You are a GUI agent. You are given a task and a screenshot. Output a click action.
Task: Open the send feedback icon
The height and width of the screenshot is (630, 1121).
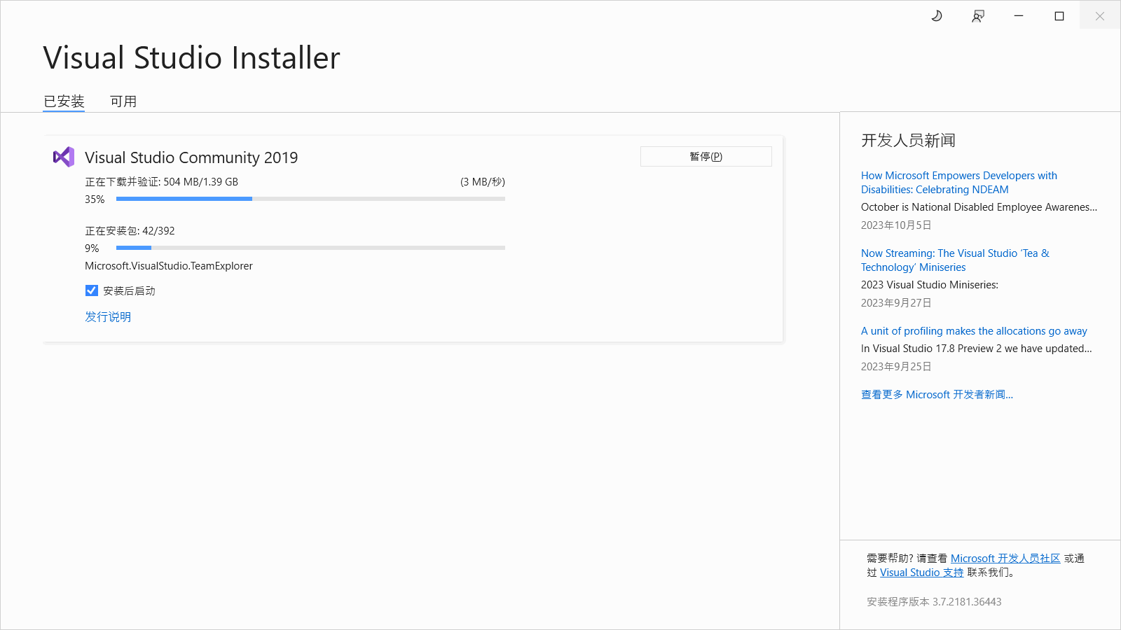pos(978,16)
